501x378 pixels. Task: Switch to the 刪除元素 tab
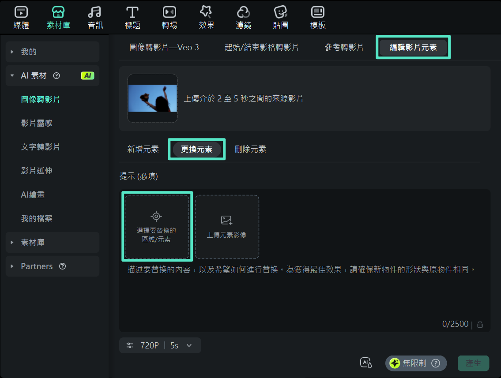[x=250, y=149]
